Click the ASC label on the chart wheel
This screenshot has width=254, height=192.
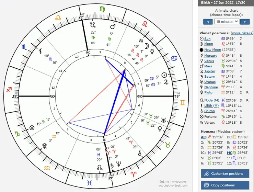[x=52, y=96]
